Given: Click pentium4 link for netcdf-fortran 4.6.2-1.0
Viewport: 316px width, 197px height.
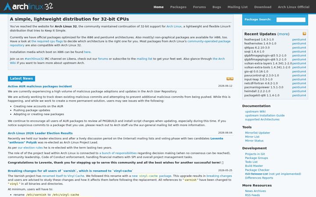Looking at the screenshot, I should click(299, 83).
